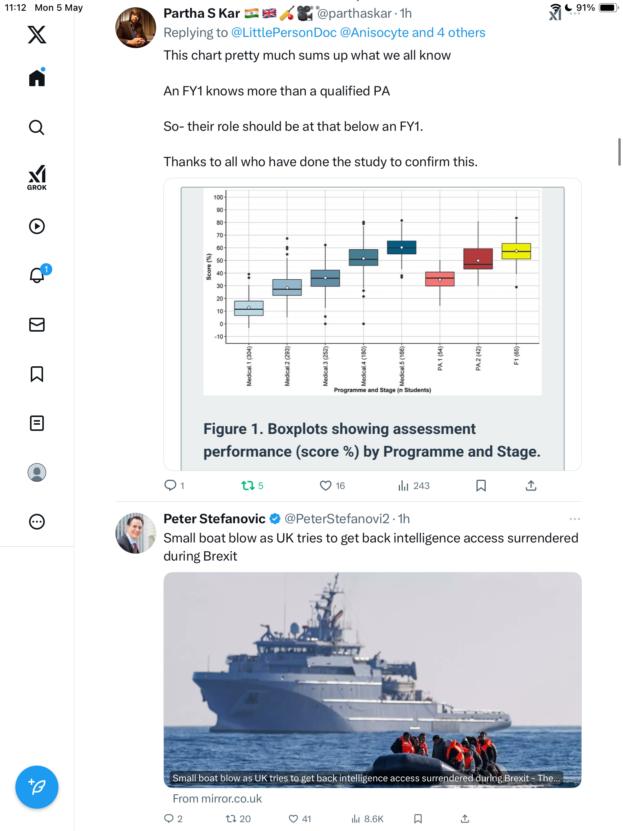The height and width of the screenshot is (831, 623).
Task: Open Grok options on Partha tweet
Action: tap(555, 13)
